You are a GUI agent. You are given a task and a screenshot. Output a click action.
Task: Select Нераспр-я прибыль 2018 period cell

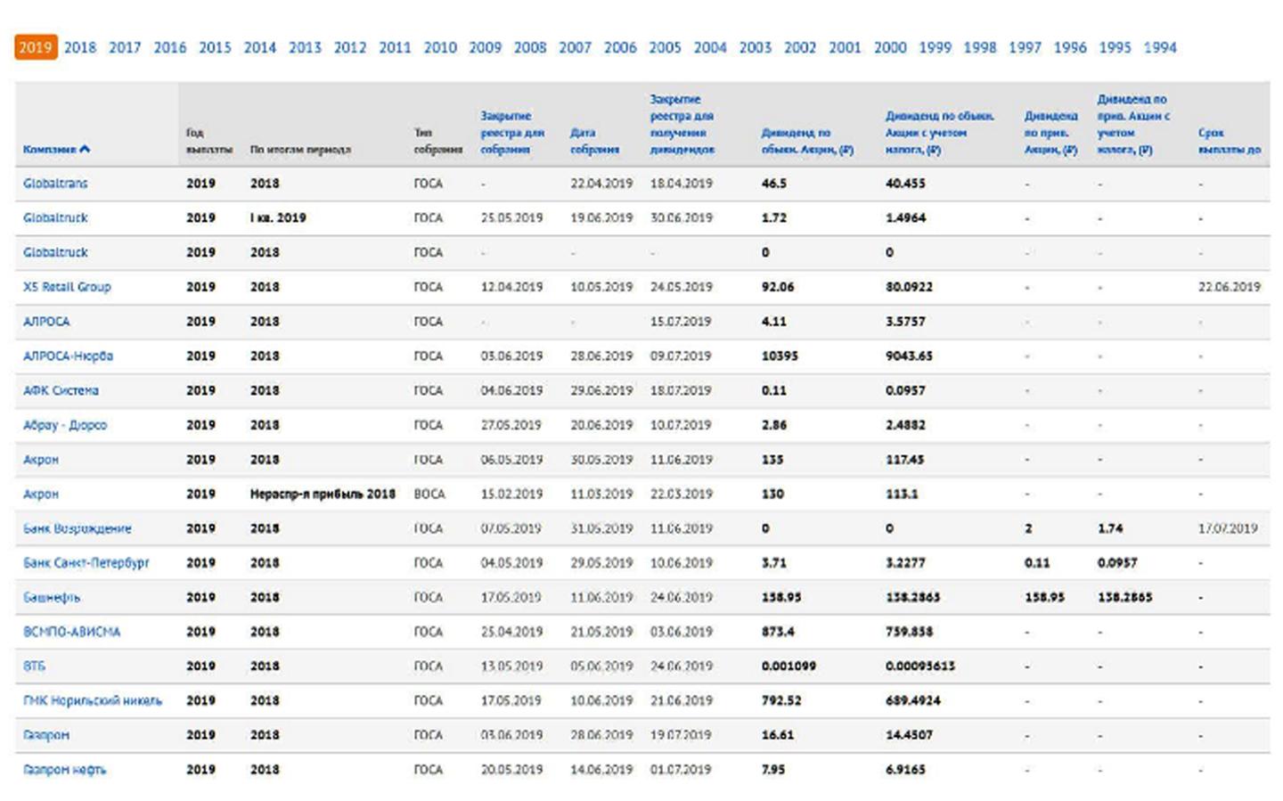point(323,494)
